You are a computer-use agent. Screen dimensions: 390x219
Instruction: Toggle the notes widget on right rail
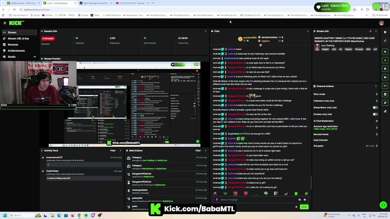[x=385, y=69]
